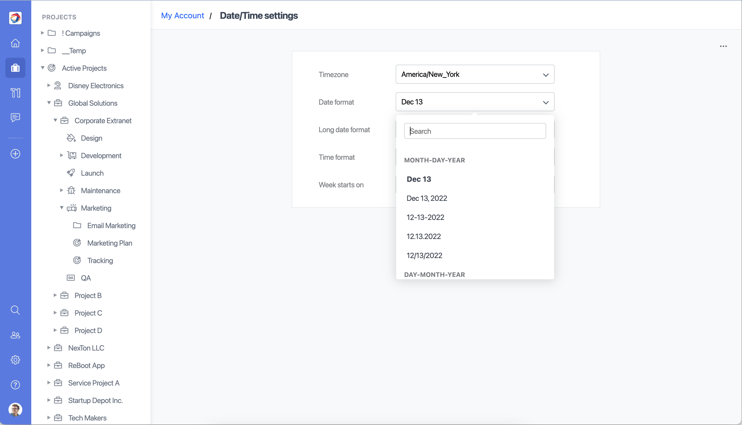The height and width of the screenshot is (425, 742).
Task: Click the 'Long date format' label
Action: [344, 130]
